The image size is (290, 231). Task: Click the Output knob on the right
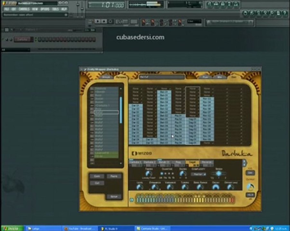(250, 187)
